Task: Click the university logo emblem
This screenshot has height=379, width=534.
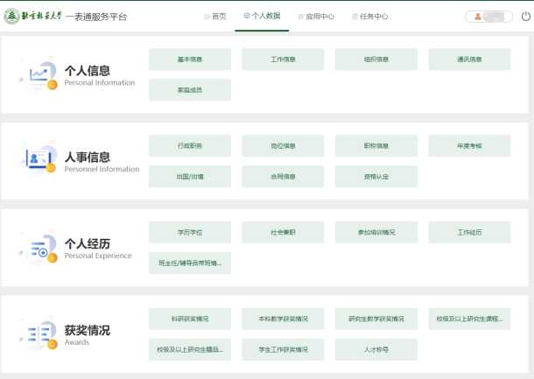Action: pyautogui.click(x=12, y=16)
